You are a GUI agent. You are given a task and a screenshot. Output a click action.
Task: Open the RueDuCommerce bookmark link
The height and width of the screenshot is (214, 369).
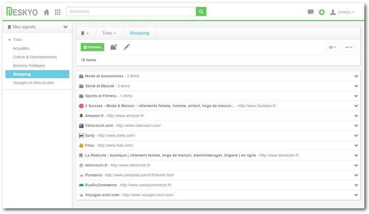101,185
